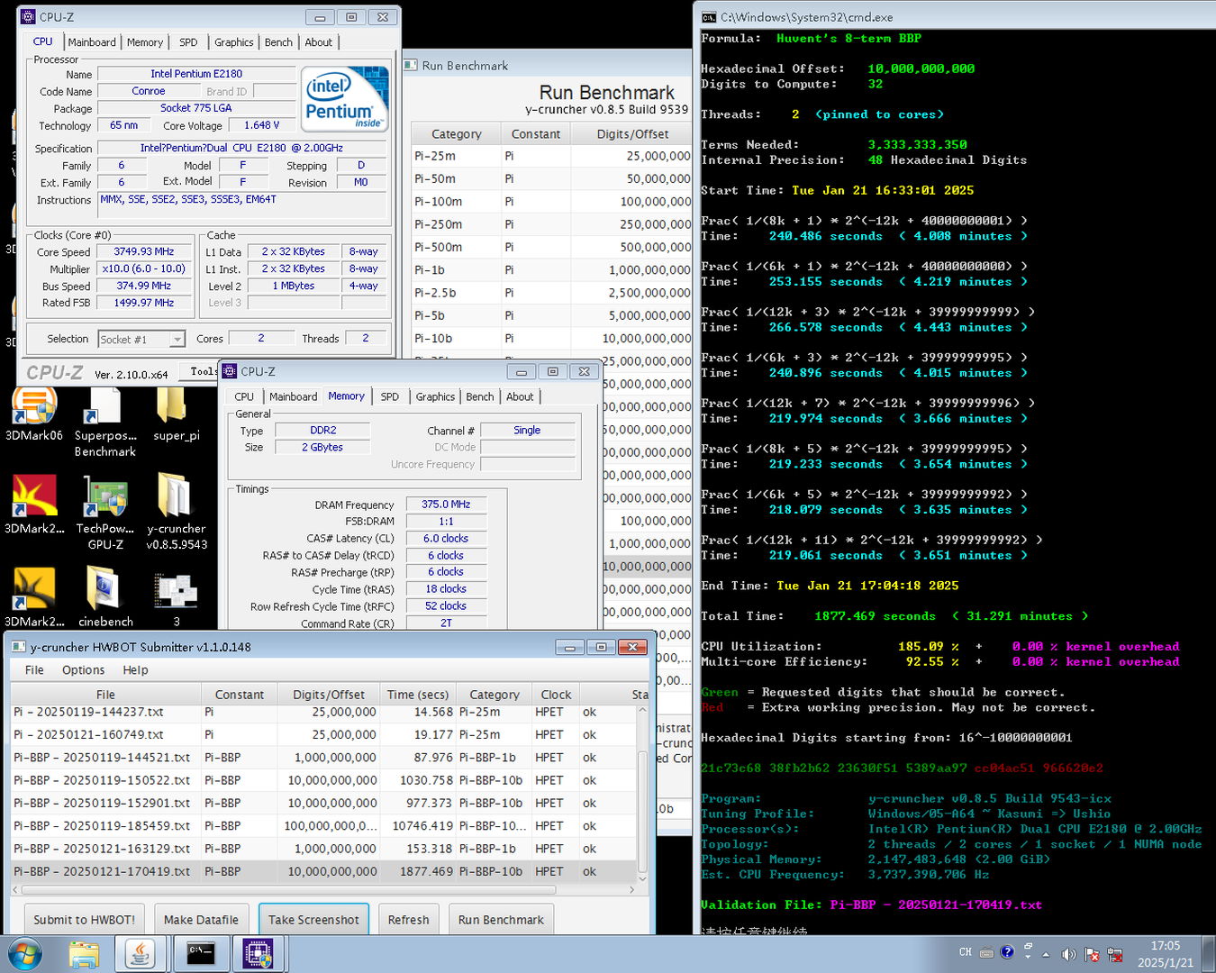This screenshot has height=973, width=1216.
Task: Launch the TechPowerUp GPU-Z desktop shortcut
Action: tap(104, 513)
